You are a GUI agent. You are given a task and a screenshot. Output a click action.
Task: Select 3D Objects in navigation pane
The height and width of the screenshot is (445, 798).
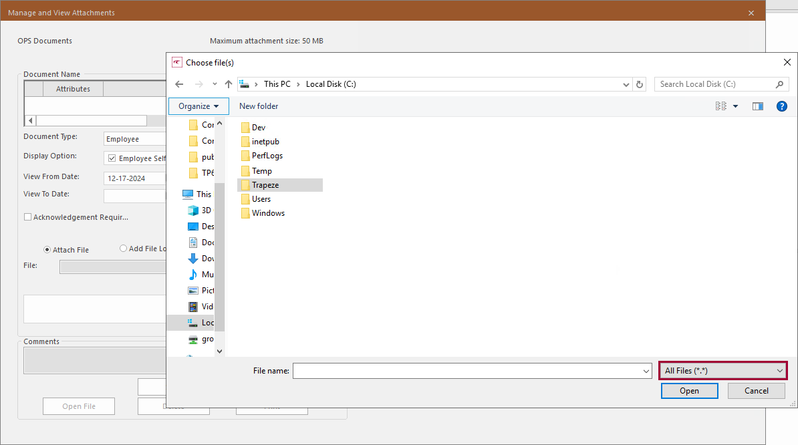pyautogui.click(x=199, y=210)
